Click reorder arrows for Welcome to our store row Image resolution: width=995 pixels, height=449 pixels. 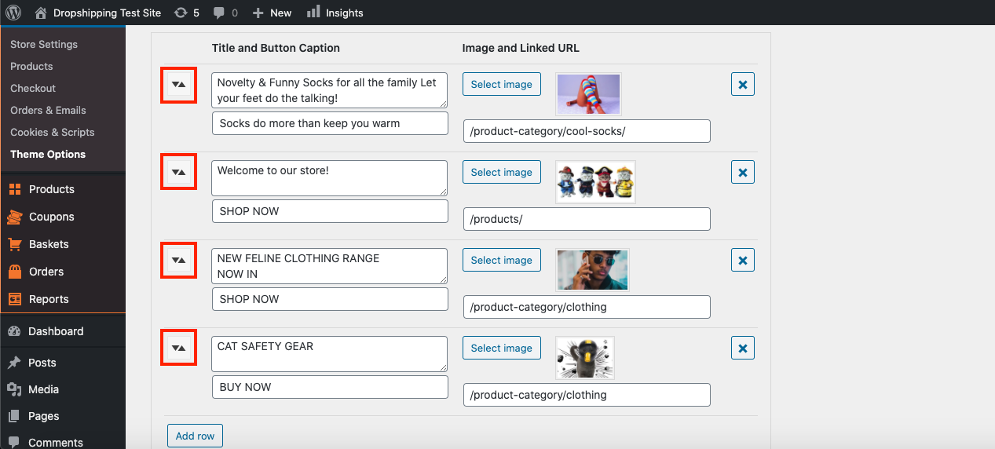point(179,172)
